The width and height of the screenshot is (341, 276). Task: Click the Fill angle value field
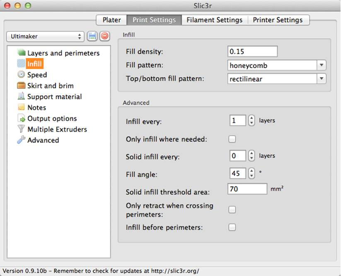[238, 173]
